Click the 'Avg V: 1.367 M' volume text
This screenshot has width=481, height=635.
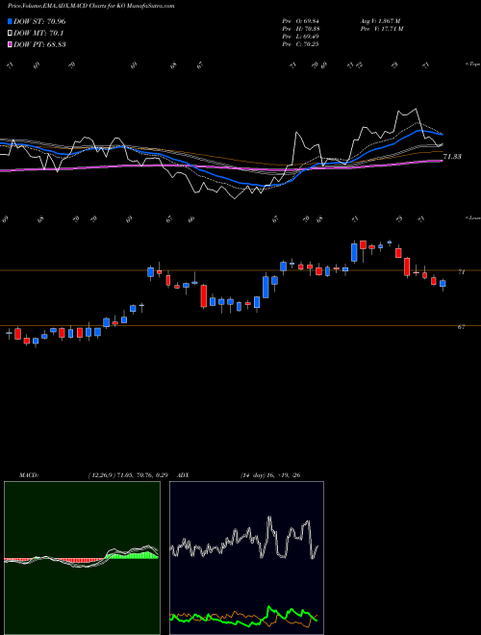tap(380, 21)
